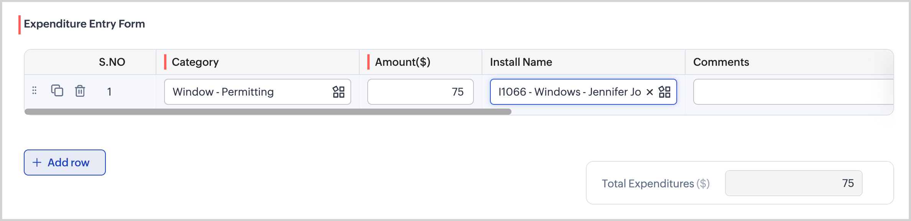Click the Add row button
Viewport: 911px width, 221px height.
65,162
